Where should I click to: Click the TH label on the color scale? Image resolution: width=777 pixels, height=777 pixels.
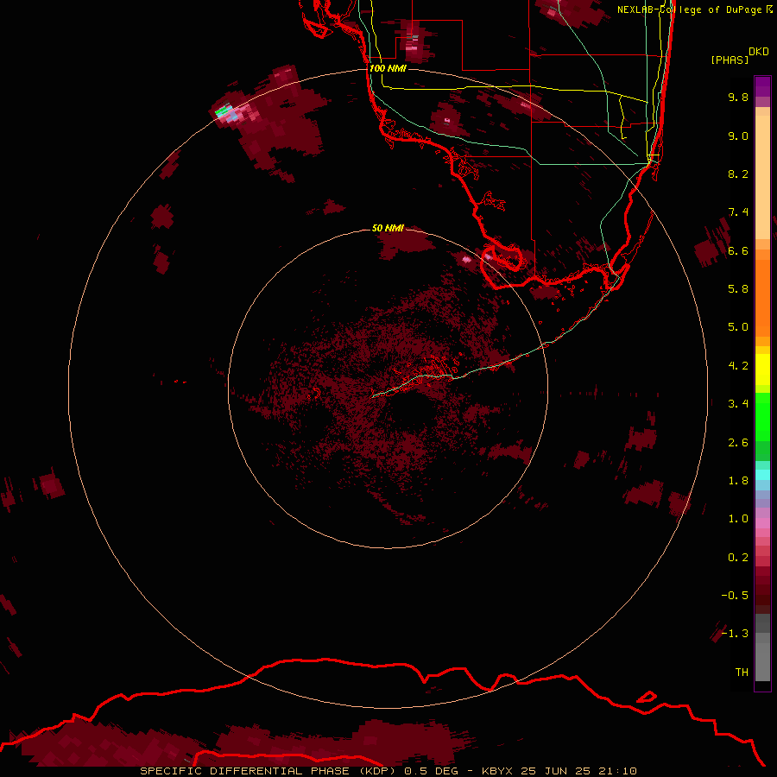pyautogui.click(x=742, y=673)
